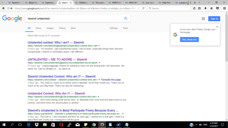Screen dimensions: 228x128
Task: Open Task View on the taskbar
Action: 20,125
